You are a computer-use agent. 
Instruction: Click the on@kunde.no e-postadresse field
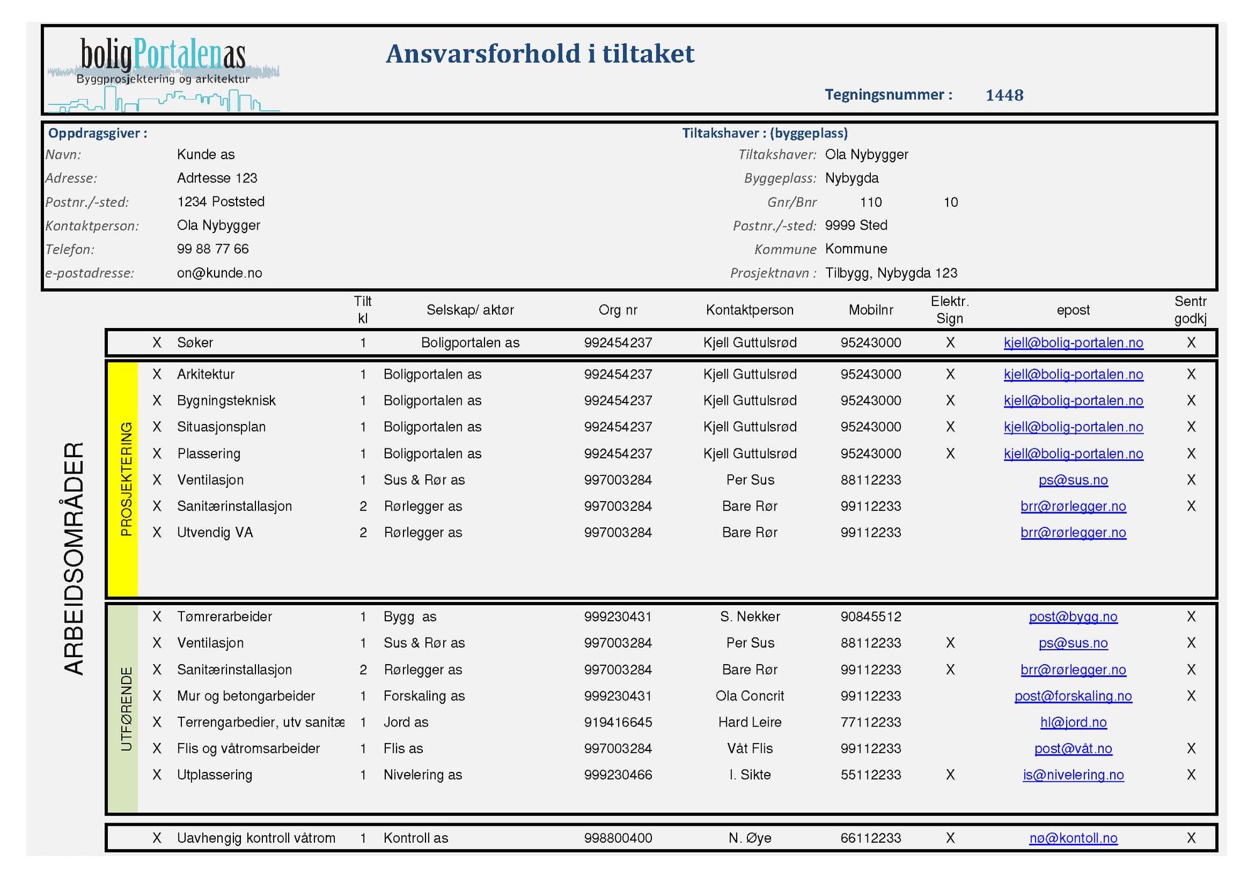point(220,273)
